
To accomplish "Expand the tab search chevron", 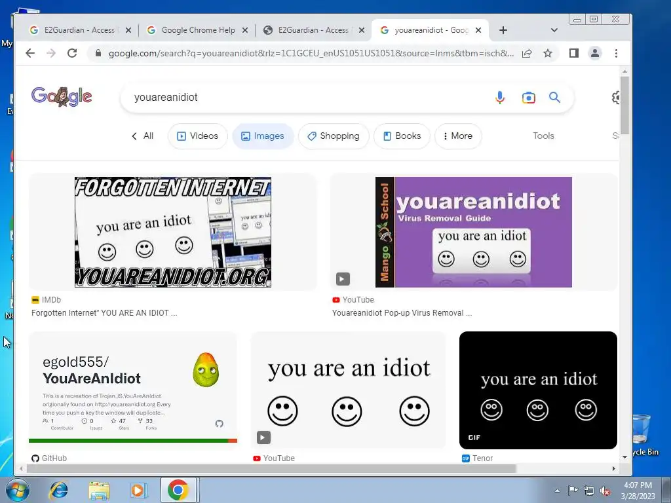I will 554,30.
